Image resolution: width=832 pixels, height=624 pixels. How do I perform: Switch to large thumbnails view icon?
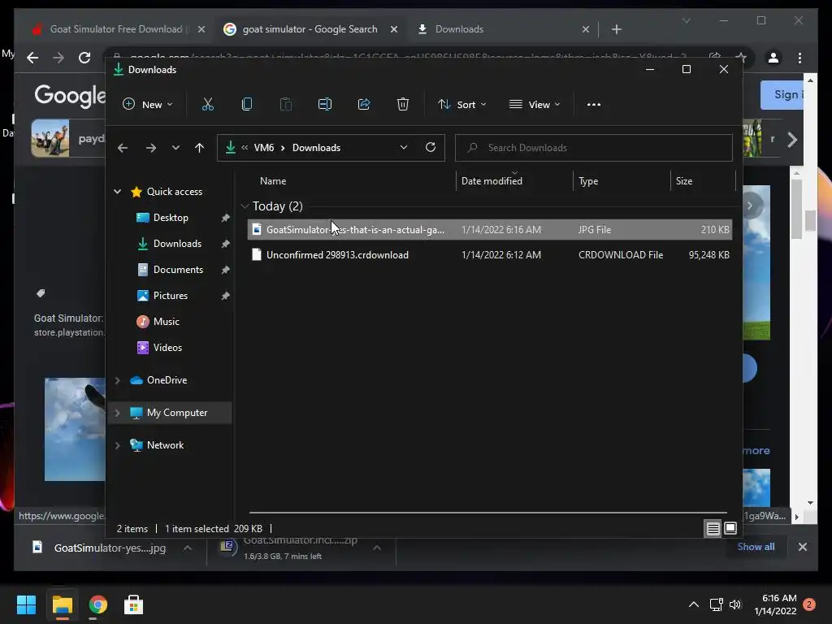click(x=730, y=528)
